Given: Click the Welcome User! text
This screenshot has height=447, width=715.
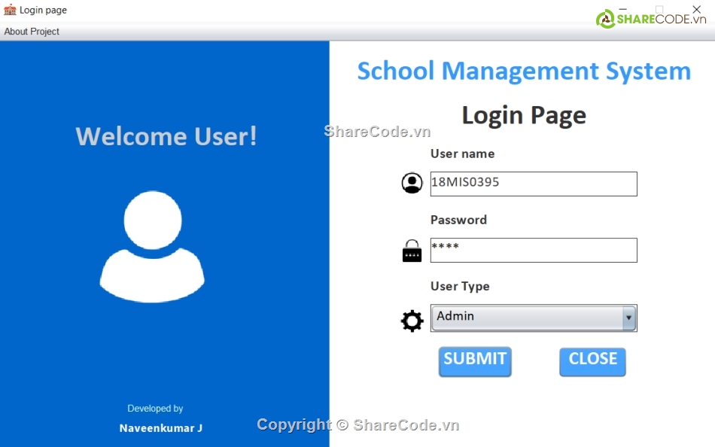Looking at the screenshot, I should click(x=166, y=136).
